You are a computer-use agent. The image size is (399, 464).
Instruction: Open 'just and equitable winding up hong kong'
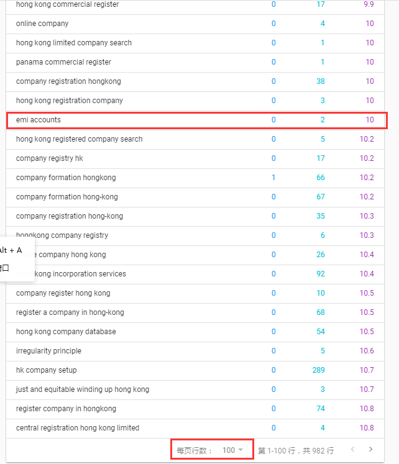pyautogui.click(x=83, y=389)
